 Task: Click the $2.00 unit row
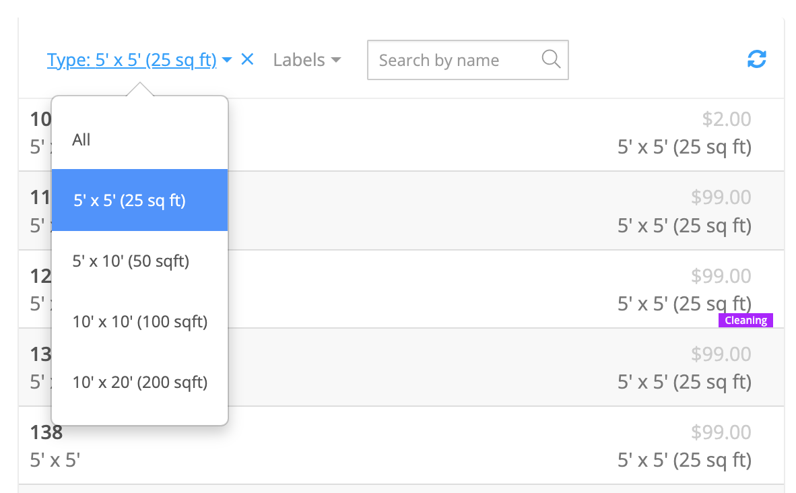click(471, 135)
